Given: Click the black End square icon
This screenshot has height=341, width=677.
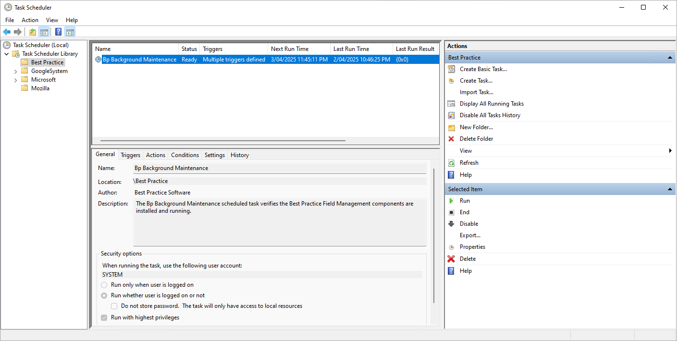Looking at the screenshot, I should tap(451, 212).
